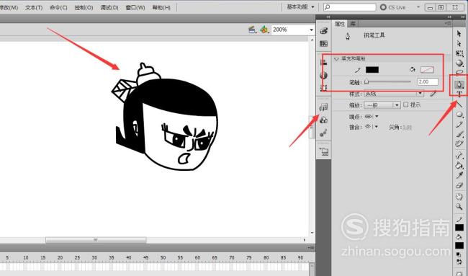This screenshot has width=468, height=276.
Task: Open the Motion Presets dock icon
Action: coord(323,133)
